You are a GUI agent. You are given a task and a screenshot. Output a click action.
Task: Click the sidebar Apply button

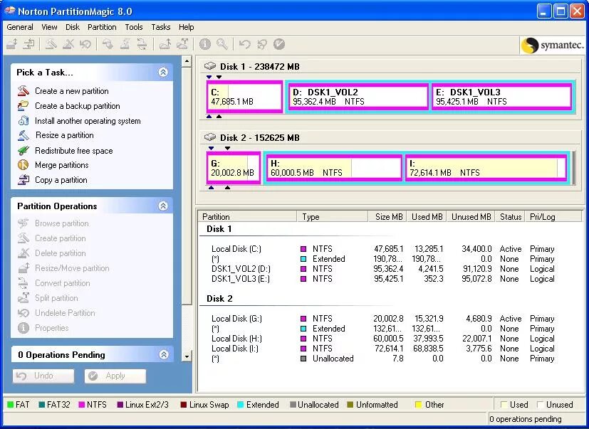(x=115, y=376)
